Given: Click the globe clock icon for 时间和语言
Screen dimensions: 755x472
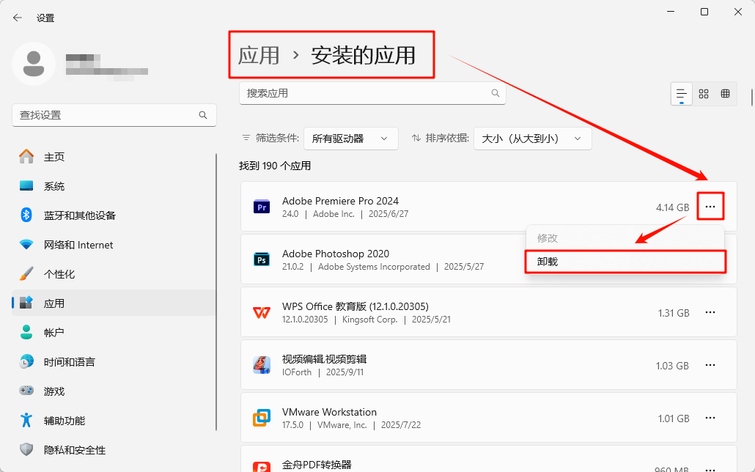Looking at the screenshot, I should 26,362.
